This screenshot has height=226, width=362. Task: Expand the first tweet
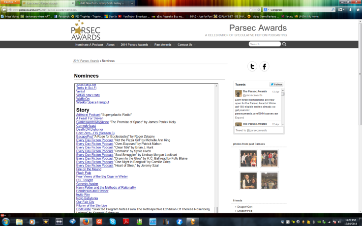point(240,118)
